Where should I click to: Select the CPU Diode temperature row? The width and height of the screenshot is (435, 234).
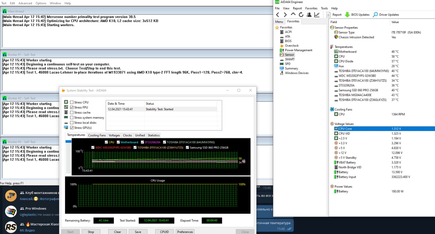coord(382,61)
